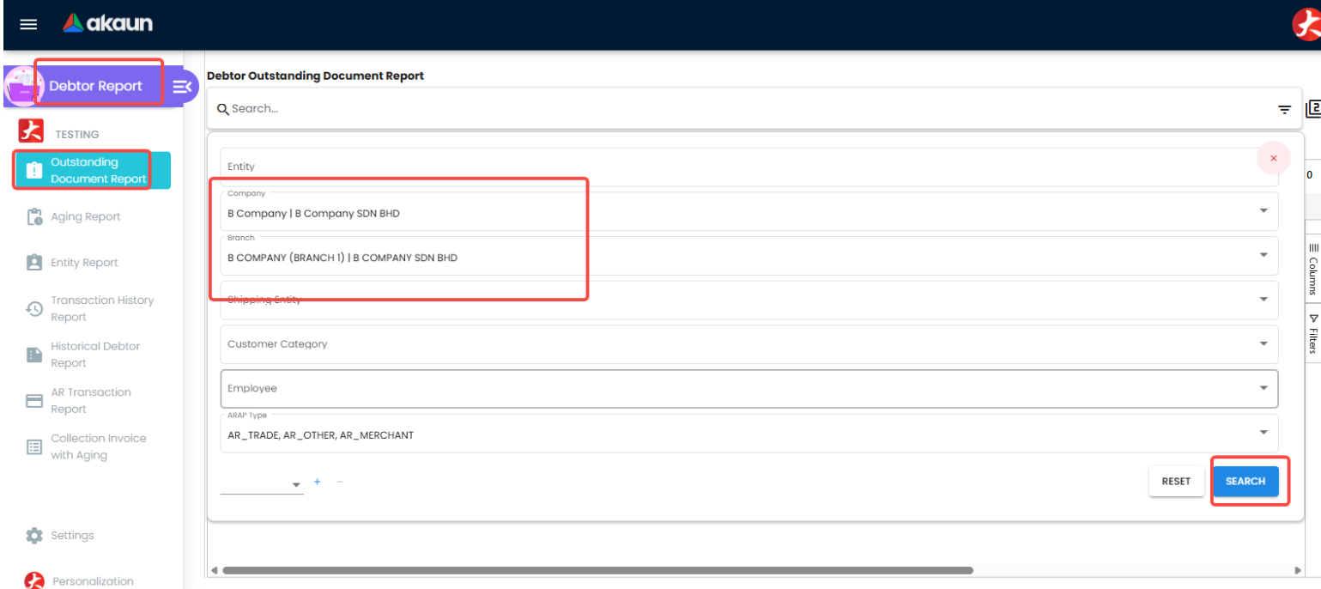Select the Entity Report icon
Screen dimensions: 1321x589
[33, 262]
